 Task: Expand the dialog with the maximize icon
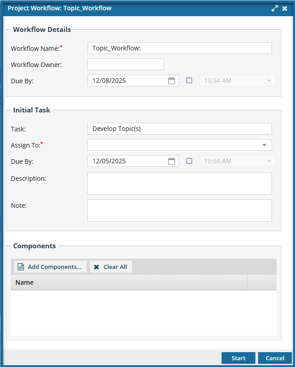(275, 9)
